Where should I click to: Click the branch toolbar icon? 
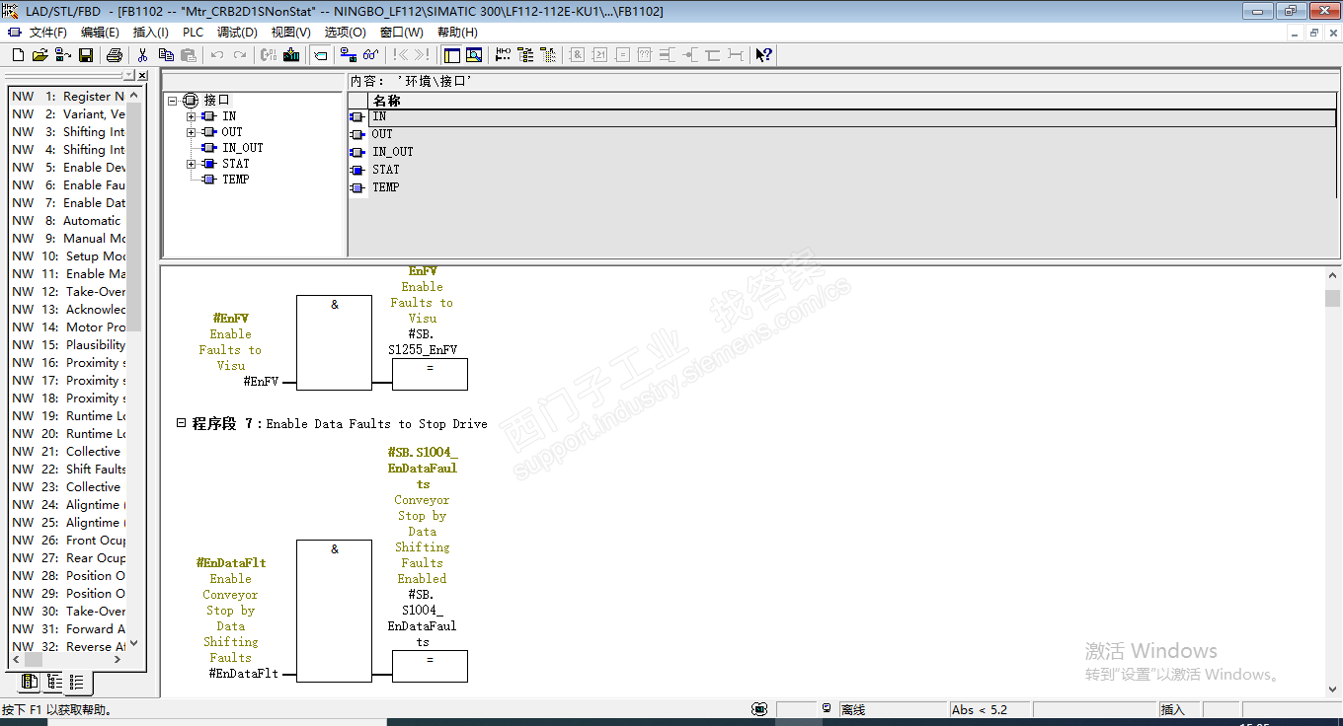point(712,55)
